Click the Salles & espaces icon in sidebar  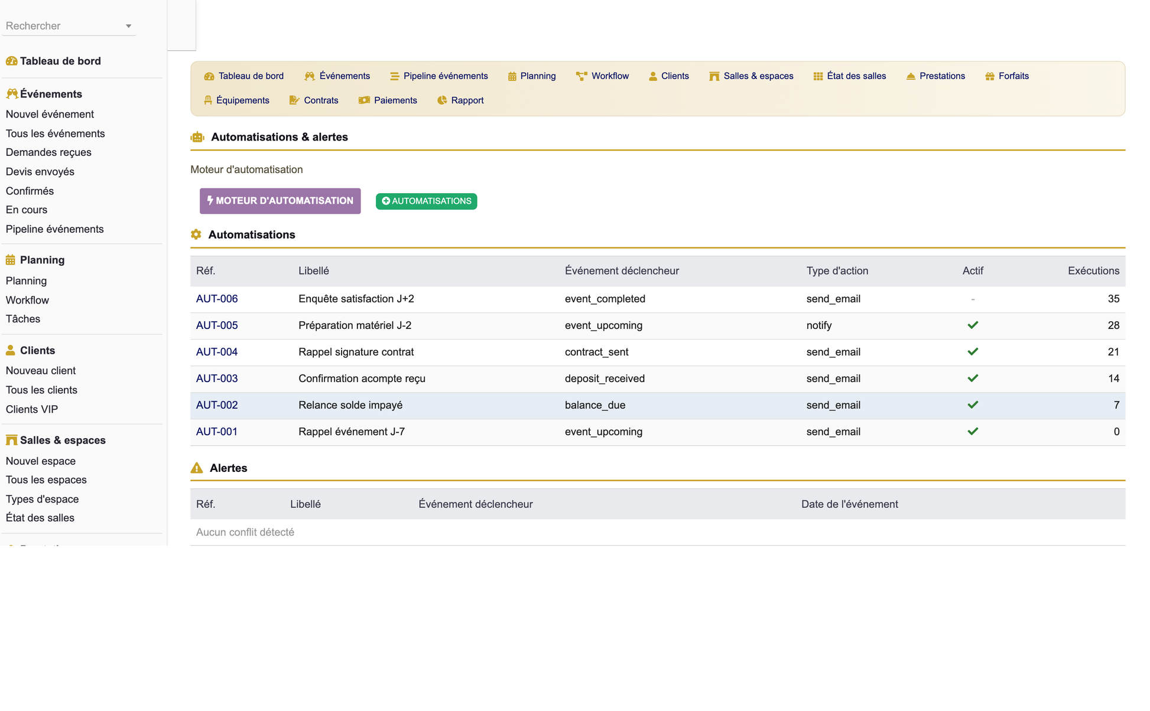pyautogui.click(x=11, y=440)
